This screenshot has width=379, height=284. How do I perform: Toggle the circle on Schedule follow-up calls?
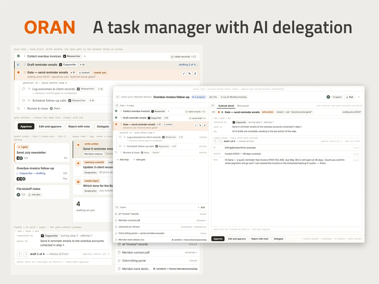(120, 146)
